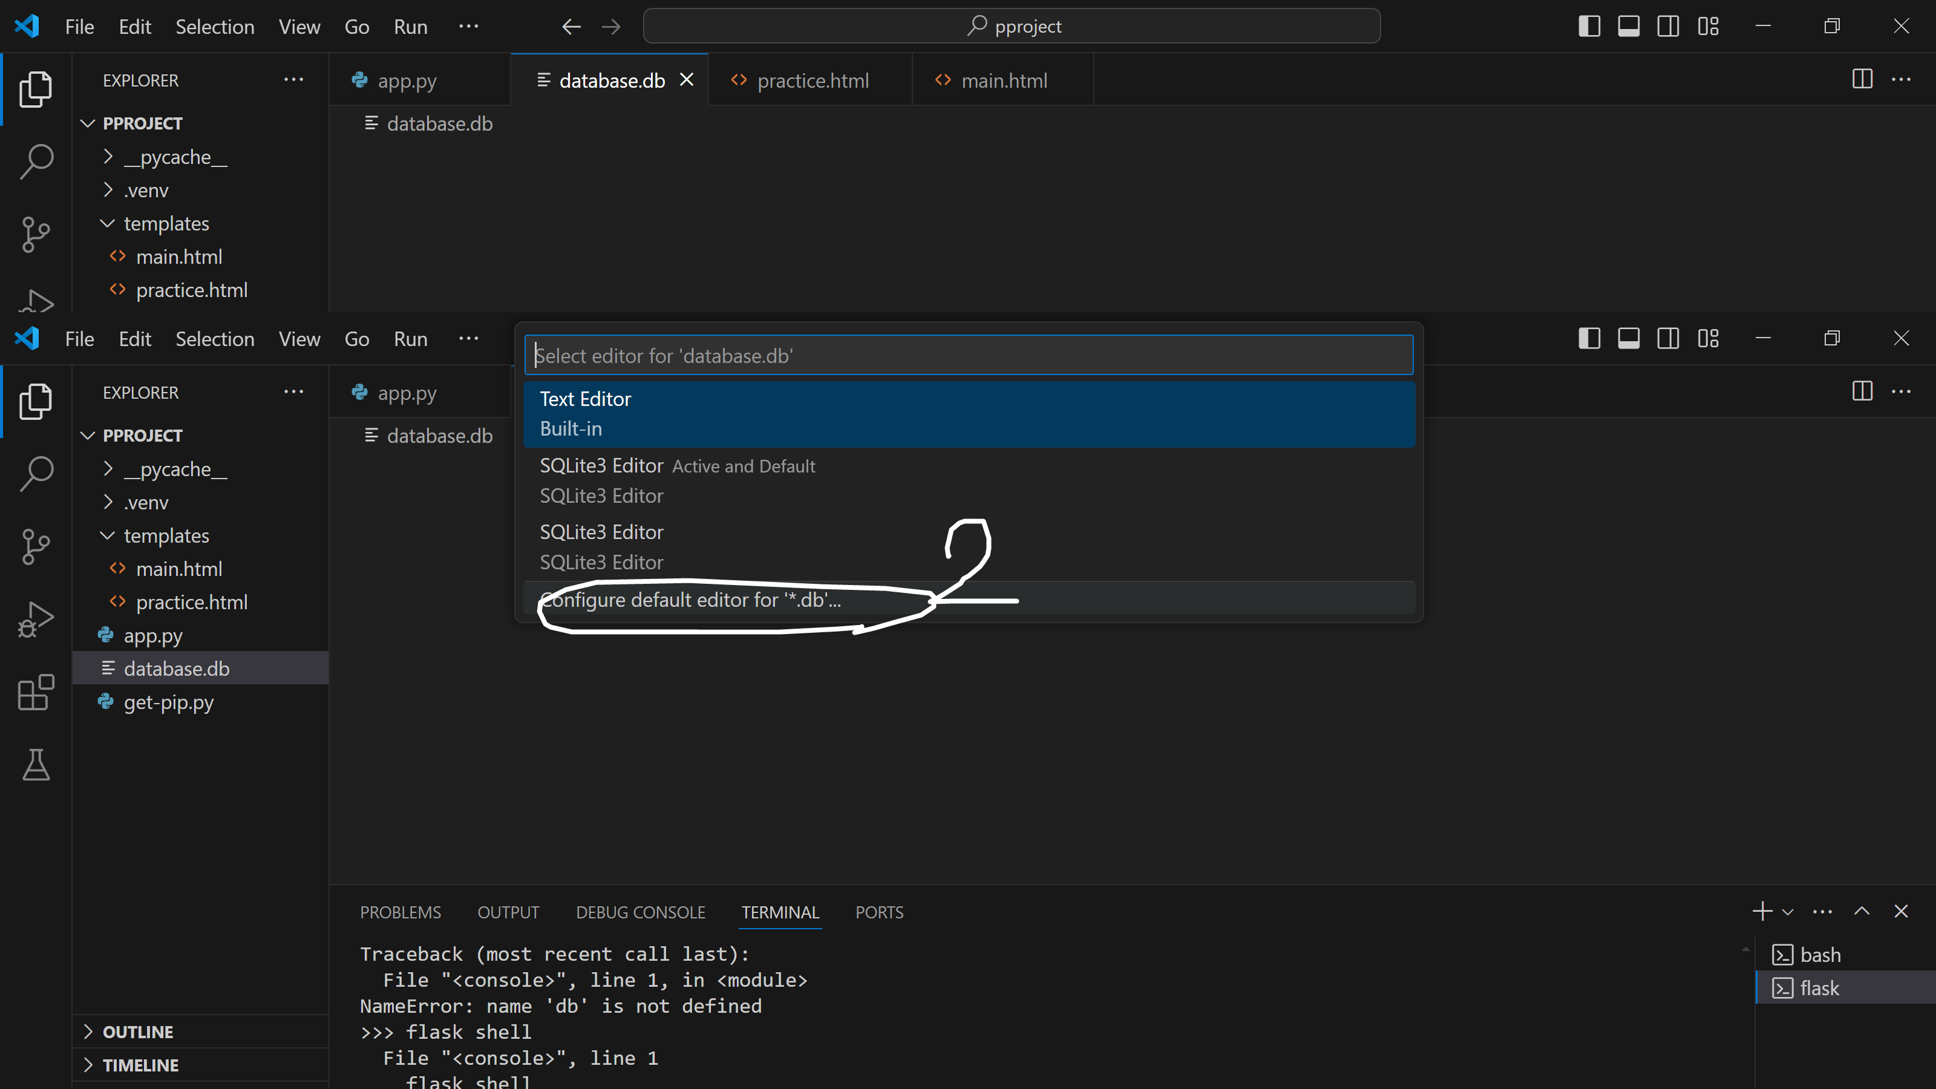Screen dimensions: 1936x1089
Task: Open Source Control in the lower window's activity bar
Action: (x=35, y=546)
